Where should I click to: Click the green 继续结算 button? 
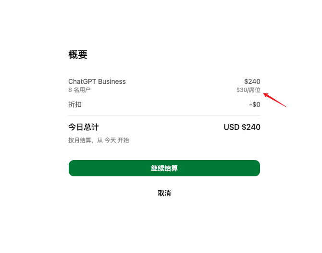pos(164,168)
